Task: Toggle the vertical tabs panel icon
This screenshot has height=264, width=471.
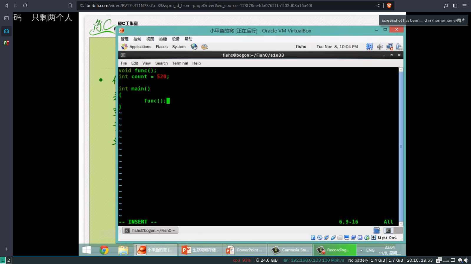Action: 6,18
